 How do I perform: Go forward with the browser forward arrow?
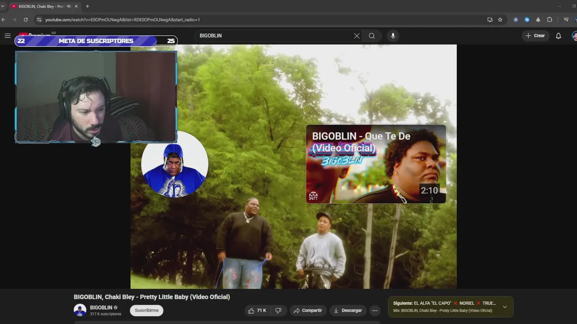(x=14, y=20)
